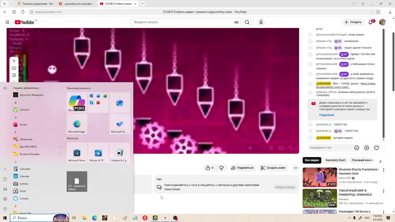Dislike the video with thumbs down

point(221,168)
